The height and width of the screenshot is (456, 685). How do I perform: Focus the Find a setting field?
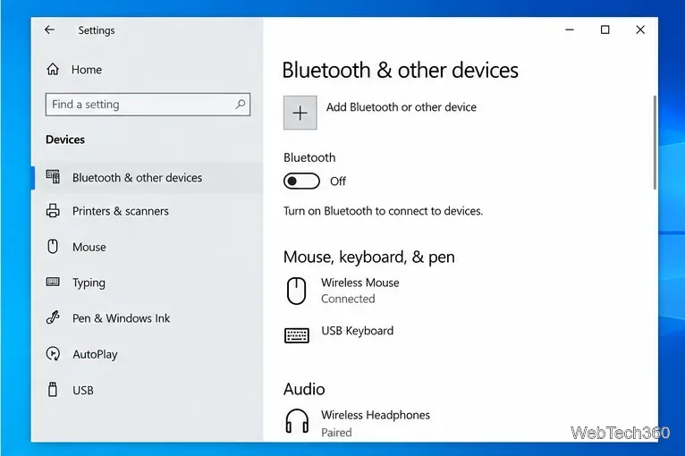[x=148, y=104]
